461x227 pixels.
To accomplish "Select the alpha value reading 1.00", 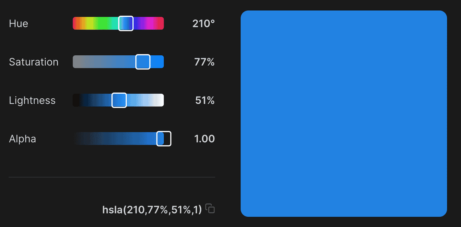I will point(204,139).
